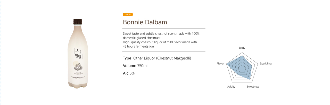Click the innermost pentagon of radar chart
Image resolution: width=330 pixels, height=105 pixels.
click(x=242, y=69)
